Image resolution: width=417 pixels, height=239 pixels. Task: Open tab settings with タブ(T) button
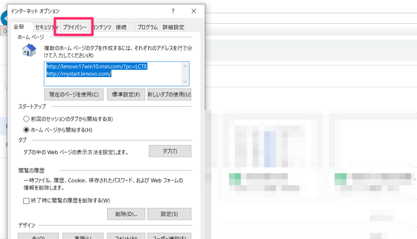pos(170,151)
